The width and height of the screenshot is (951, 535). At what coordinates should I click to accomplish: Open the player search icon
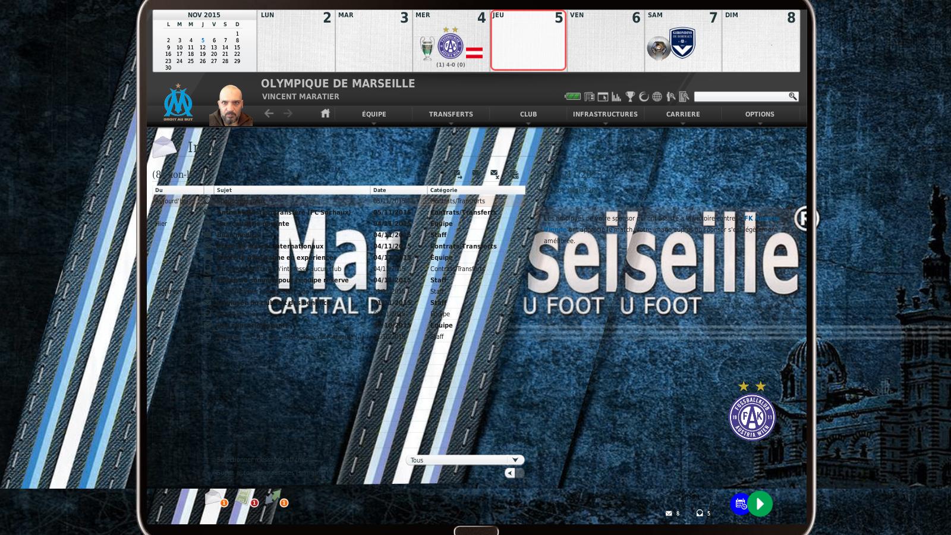click(x=671, y=96)
